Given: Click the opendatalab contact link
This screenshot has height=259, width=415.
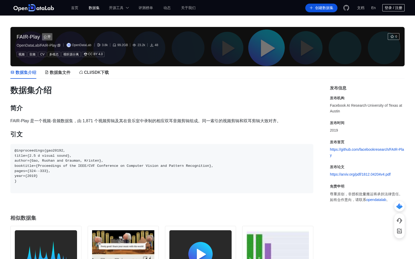Looking at the screenshot, I should (x=376, y=200).
